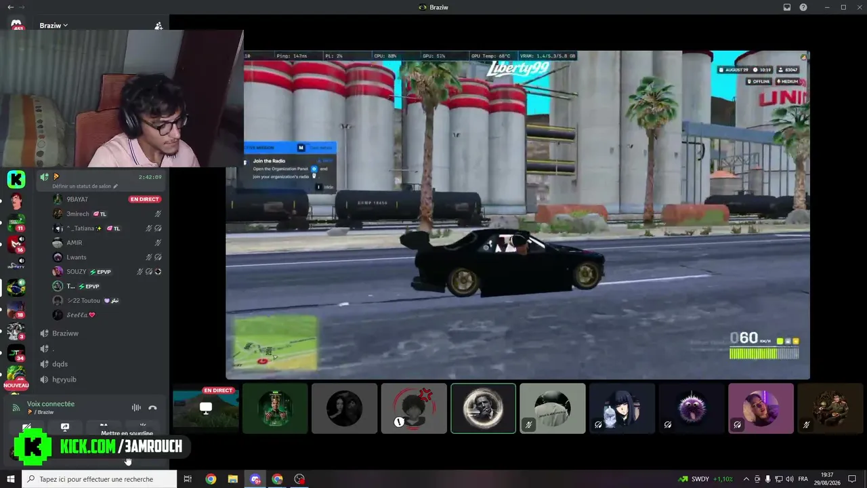
Task: Click the shared stream game video
Action: tap(517, 215)
